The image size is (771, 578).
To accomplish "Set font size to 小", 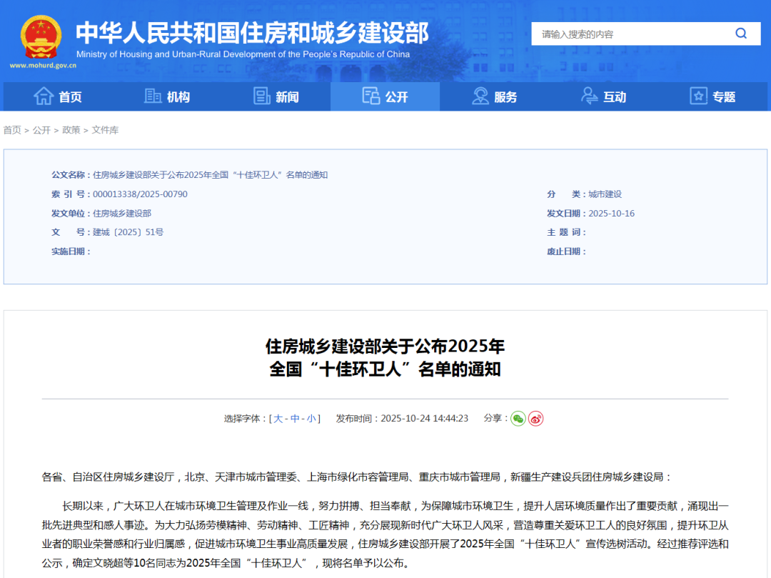I will (311, 419).
